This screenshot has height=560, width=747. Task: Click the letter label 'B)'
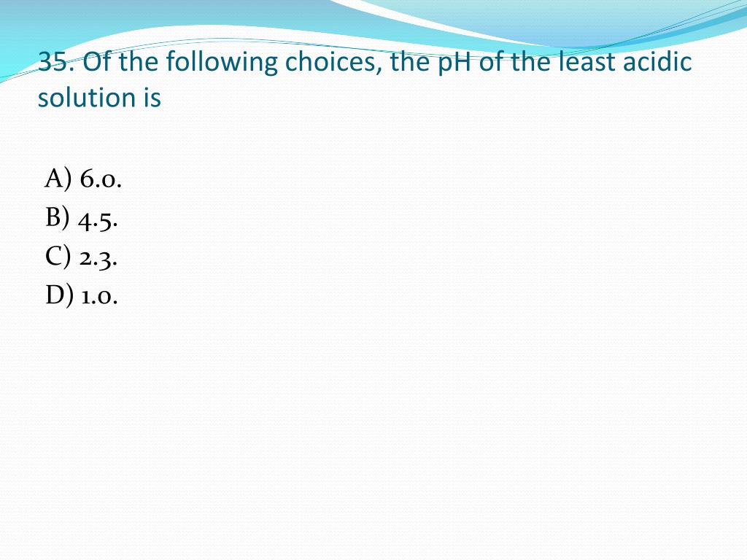click(x=57, y=218)
